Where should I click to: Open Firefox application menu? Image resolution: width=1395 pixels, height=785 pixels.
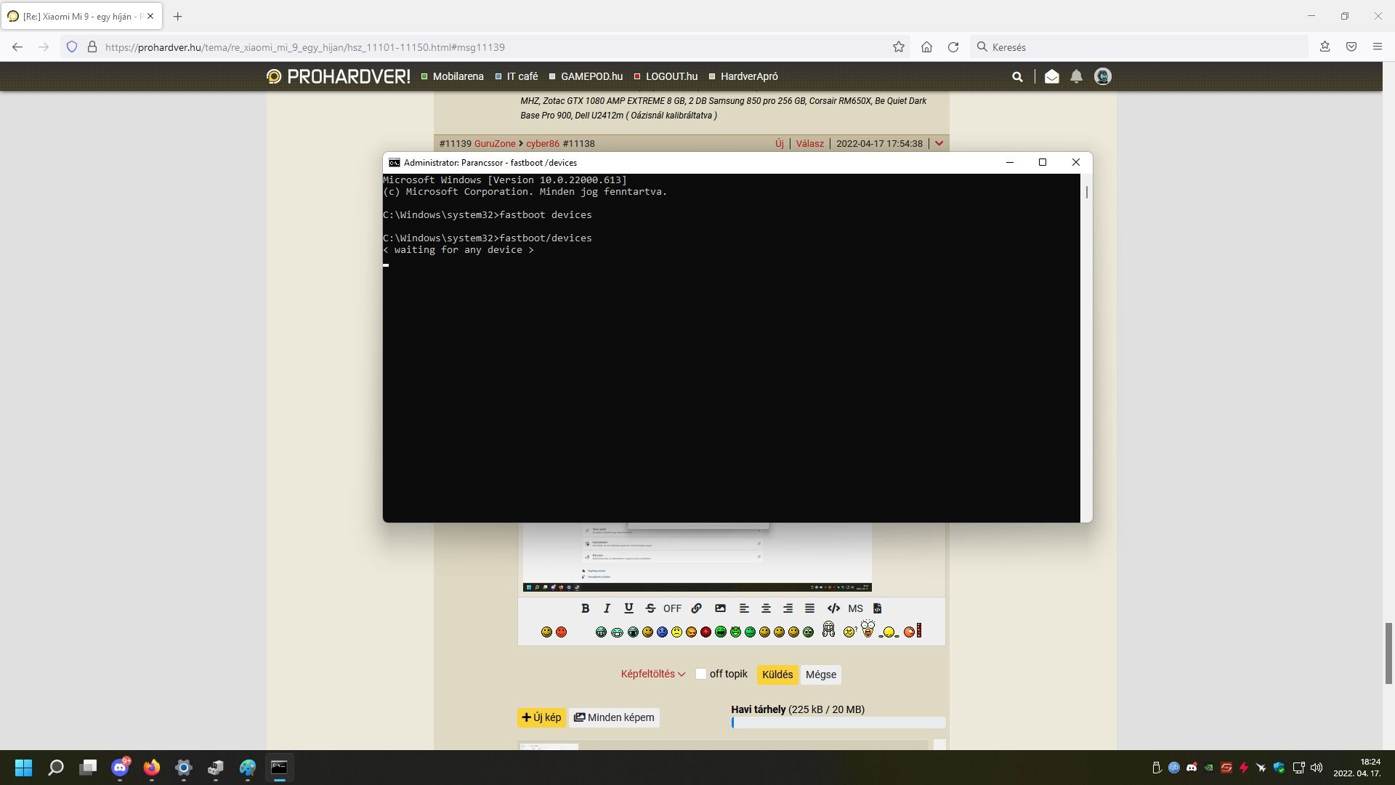coord(1377,47)
